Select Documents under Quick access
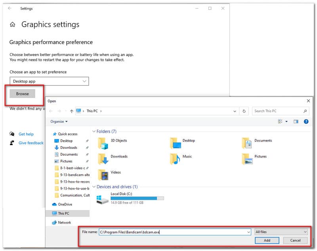The height and width of the screenshot is (251, 317). click(x=69, y=154)
